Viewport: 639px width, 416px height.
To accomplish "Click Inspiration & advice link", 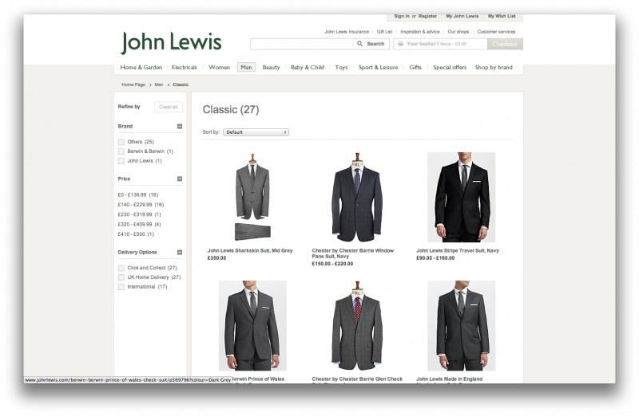I will point(420,32).
